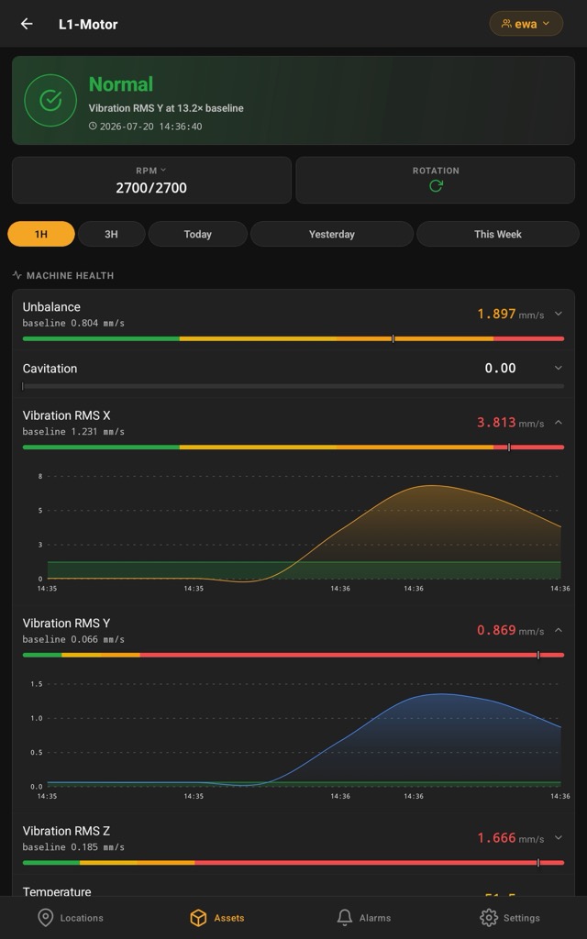Open the ewa user dropdown
This screenshot has height=939, width=587.
point(526,24)
